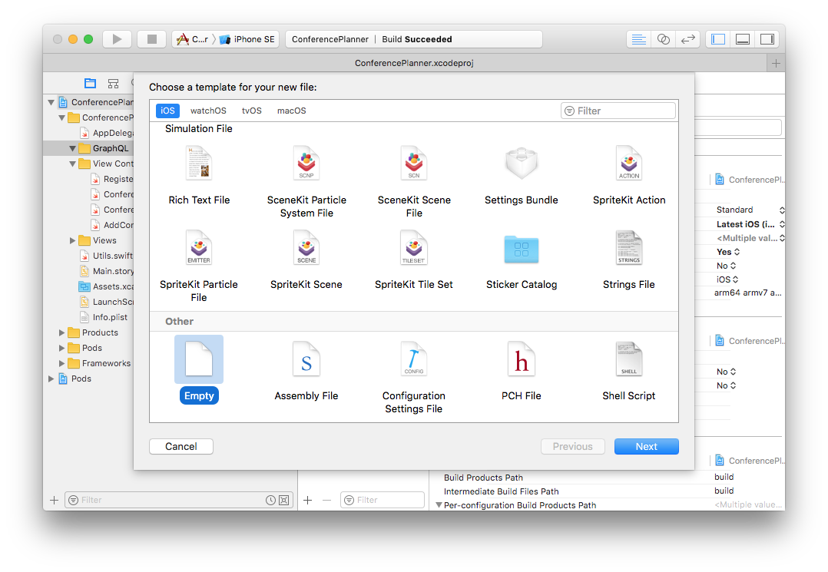This screenshot has height=572, width=828.
Task: Expand the Pods project at bottom
Action: pyautogui.click(x=51, y=379)
